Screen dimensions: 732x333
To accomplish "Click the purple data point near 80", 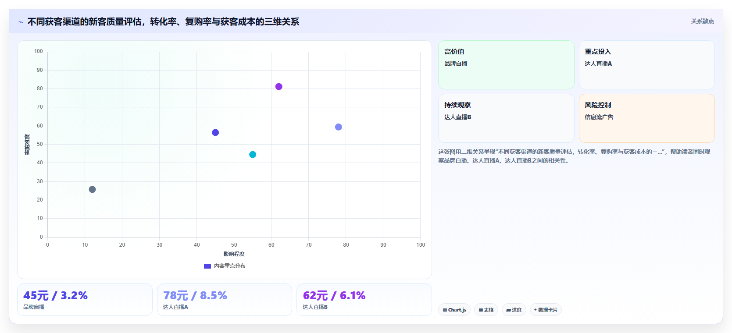I will pos(279,87).
